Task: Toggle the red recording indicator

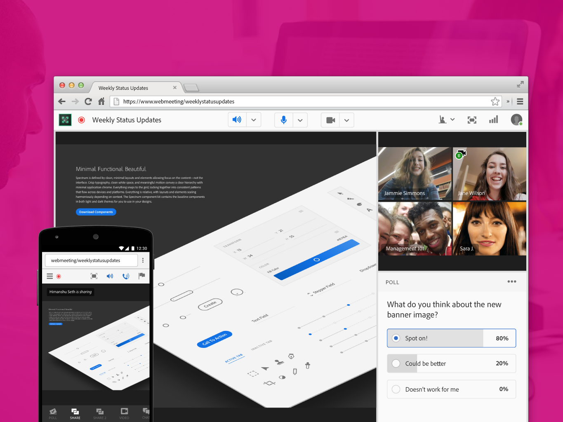Action: [x=82, y=120]
